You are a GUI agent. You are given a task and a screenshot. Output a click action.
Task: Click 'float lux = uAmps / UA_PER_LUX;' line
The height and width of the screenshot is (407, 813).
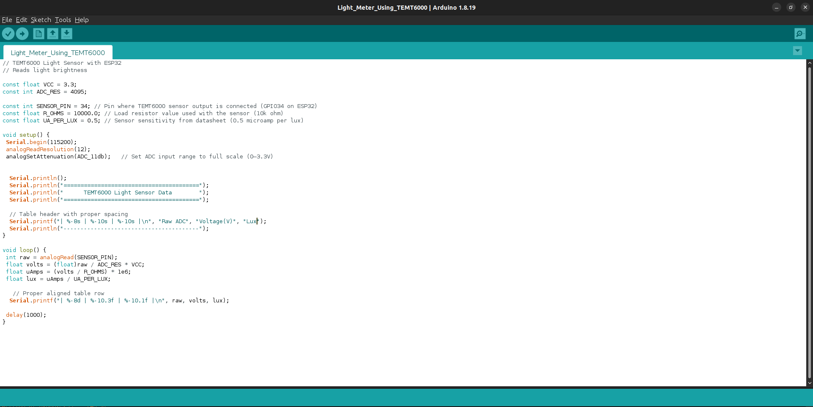tap(58, 279)
